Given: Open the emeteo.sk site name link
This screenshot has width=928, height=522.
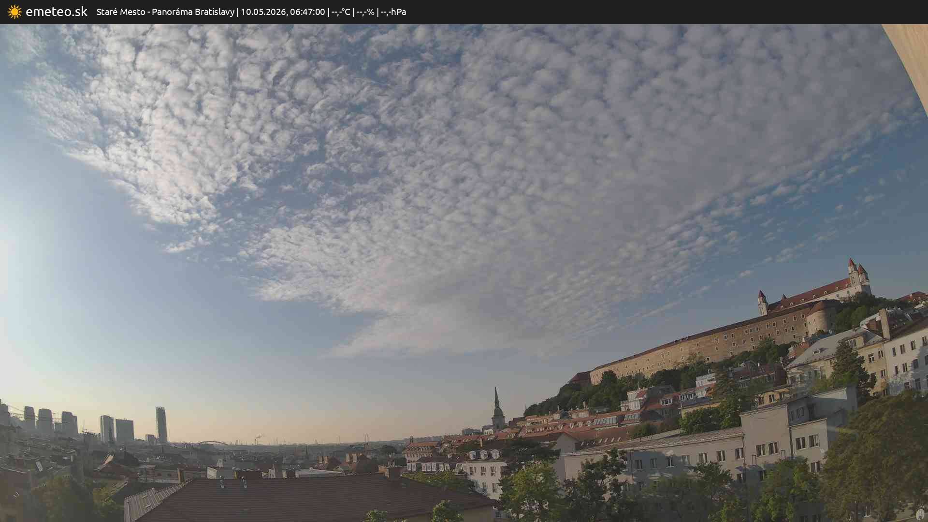Looking at the screenshot, I should point(57,12).
